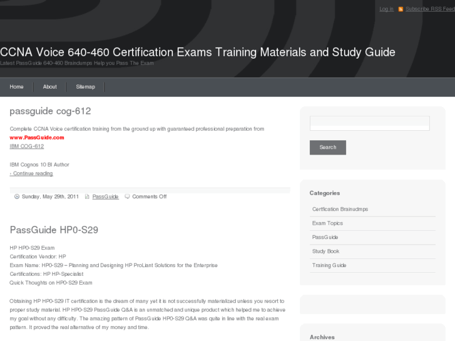Click the speech bubble comments icon
This screenshot has height=341, width=455.
(127, 196)
